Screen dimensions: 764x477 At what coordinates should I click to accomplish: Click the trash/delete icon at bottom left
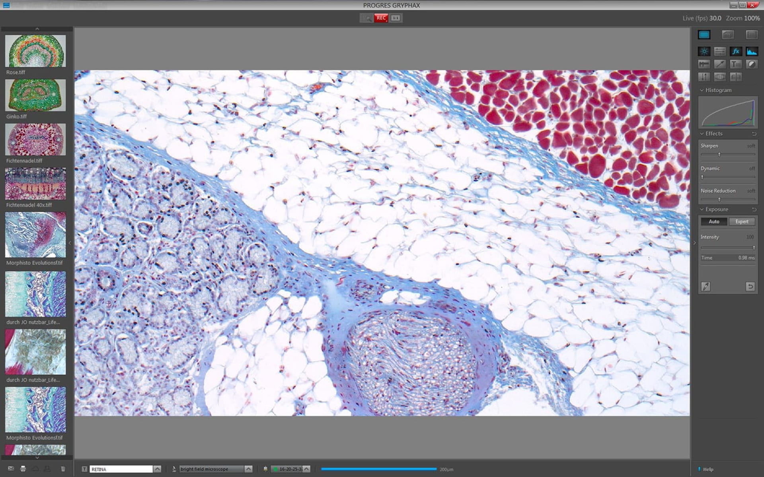click(x=62, y=469)
